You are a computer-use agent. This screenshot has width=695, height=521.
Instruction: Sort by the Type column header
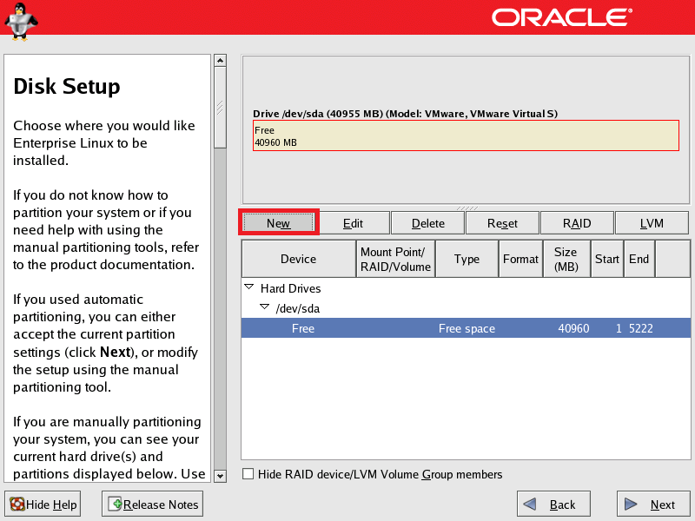[x=467, y=259]
